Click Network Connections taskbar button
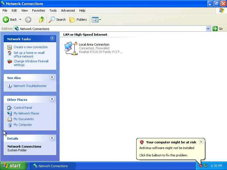 pyautogui.click(x=53, y=166)
